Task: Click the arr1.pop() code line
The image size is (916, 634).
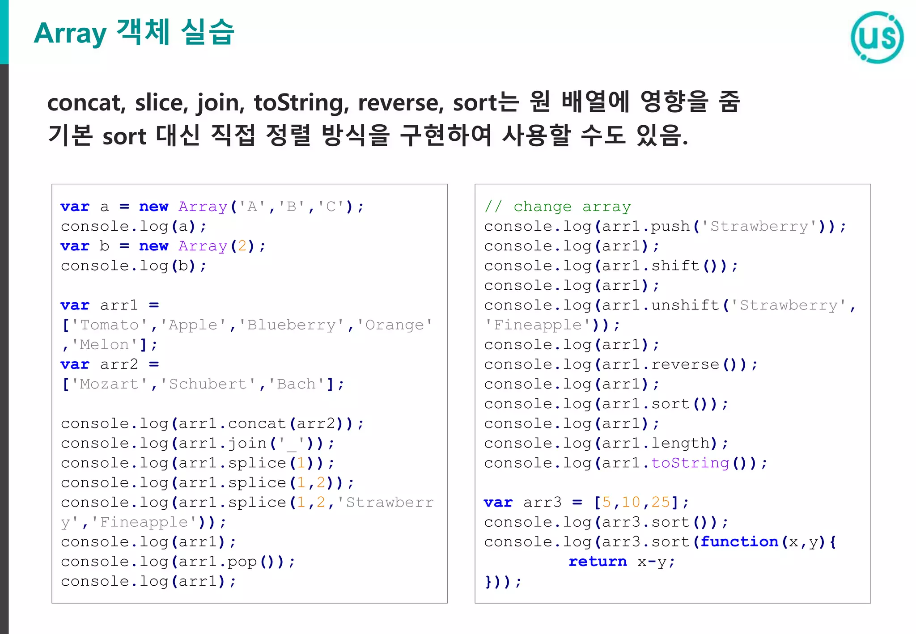Action: tap(178, 562)
